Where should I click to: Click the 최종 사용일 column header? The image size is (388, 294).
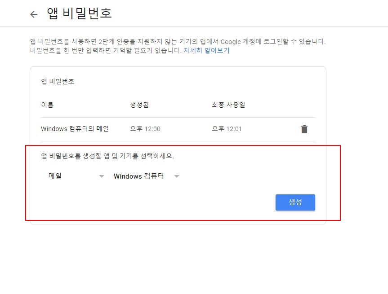click(228, 105)
